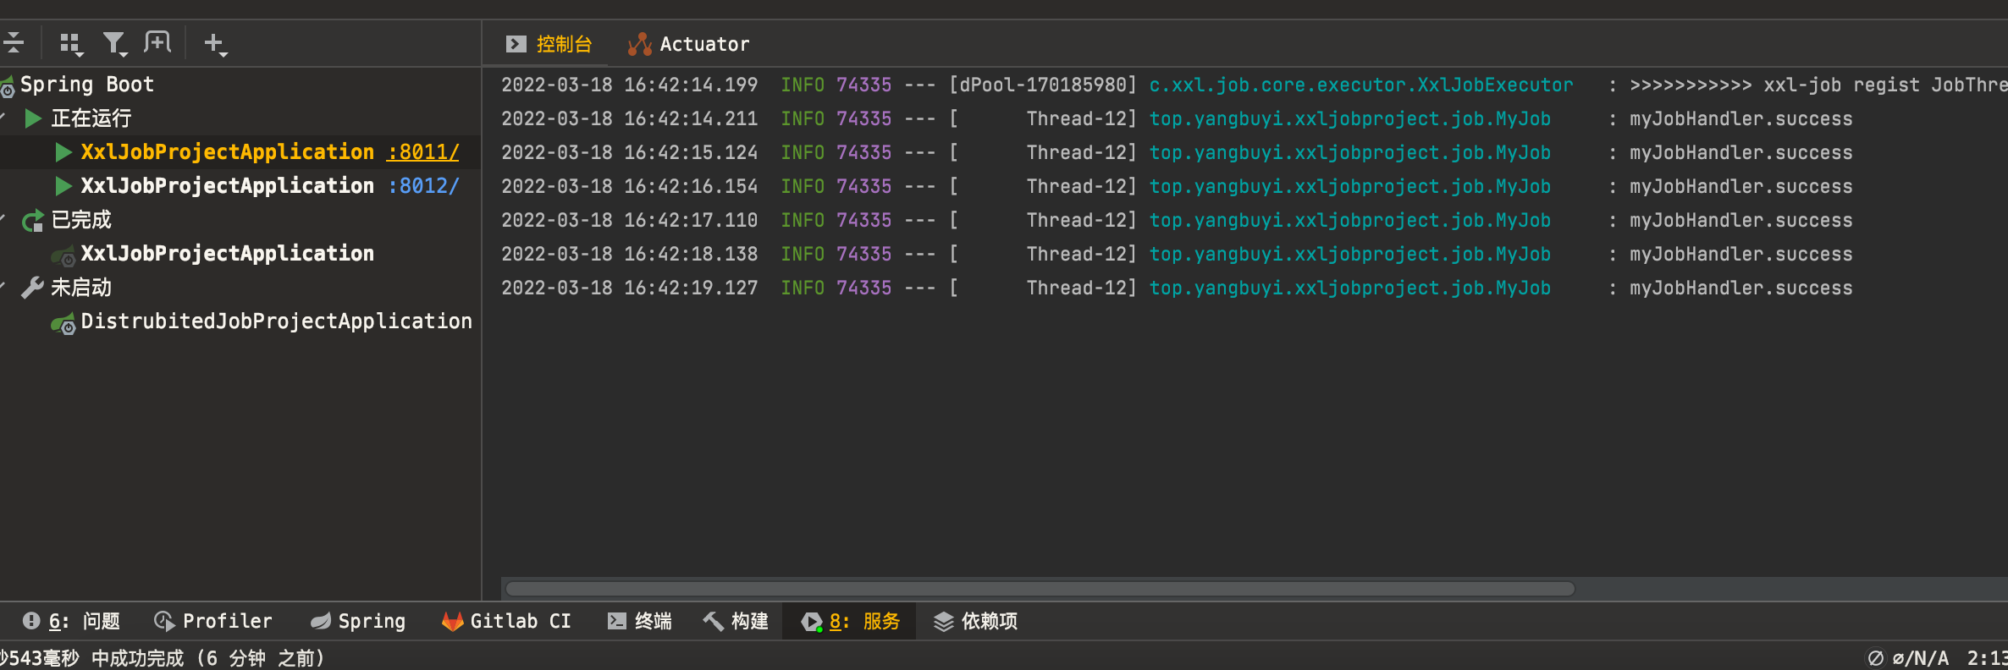Screen dimensions: 2008x670
Task: Click the console horizontal scrollbar thumb
Action: point(1040,589)
